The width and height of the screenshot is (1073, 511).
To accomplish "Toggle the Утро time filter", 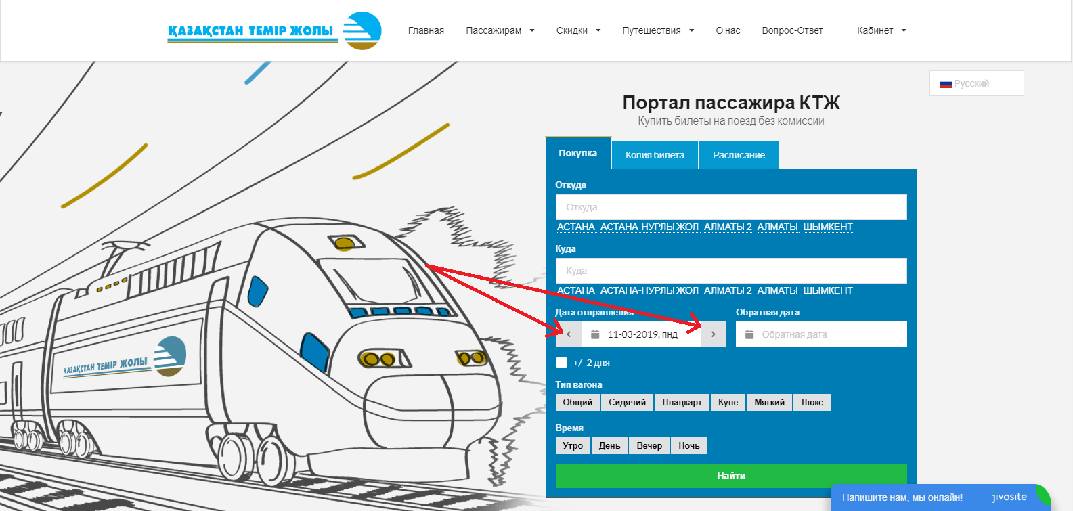I will [573, 445].
